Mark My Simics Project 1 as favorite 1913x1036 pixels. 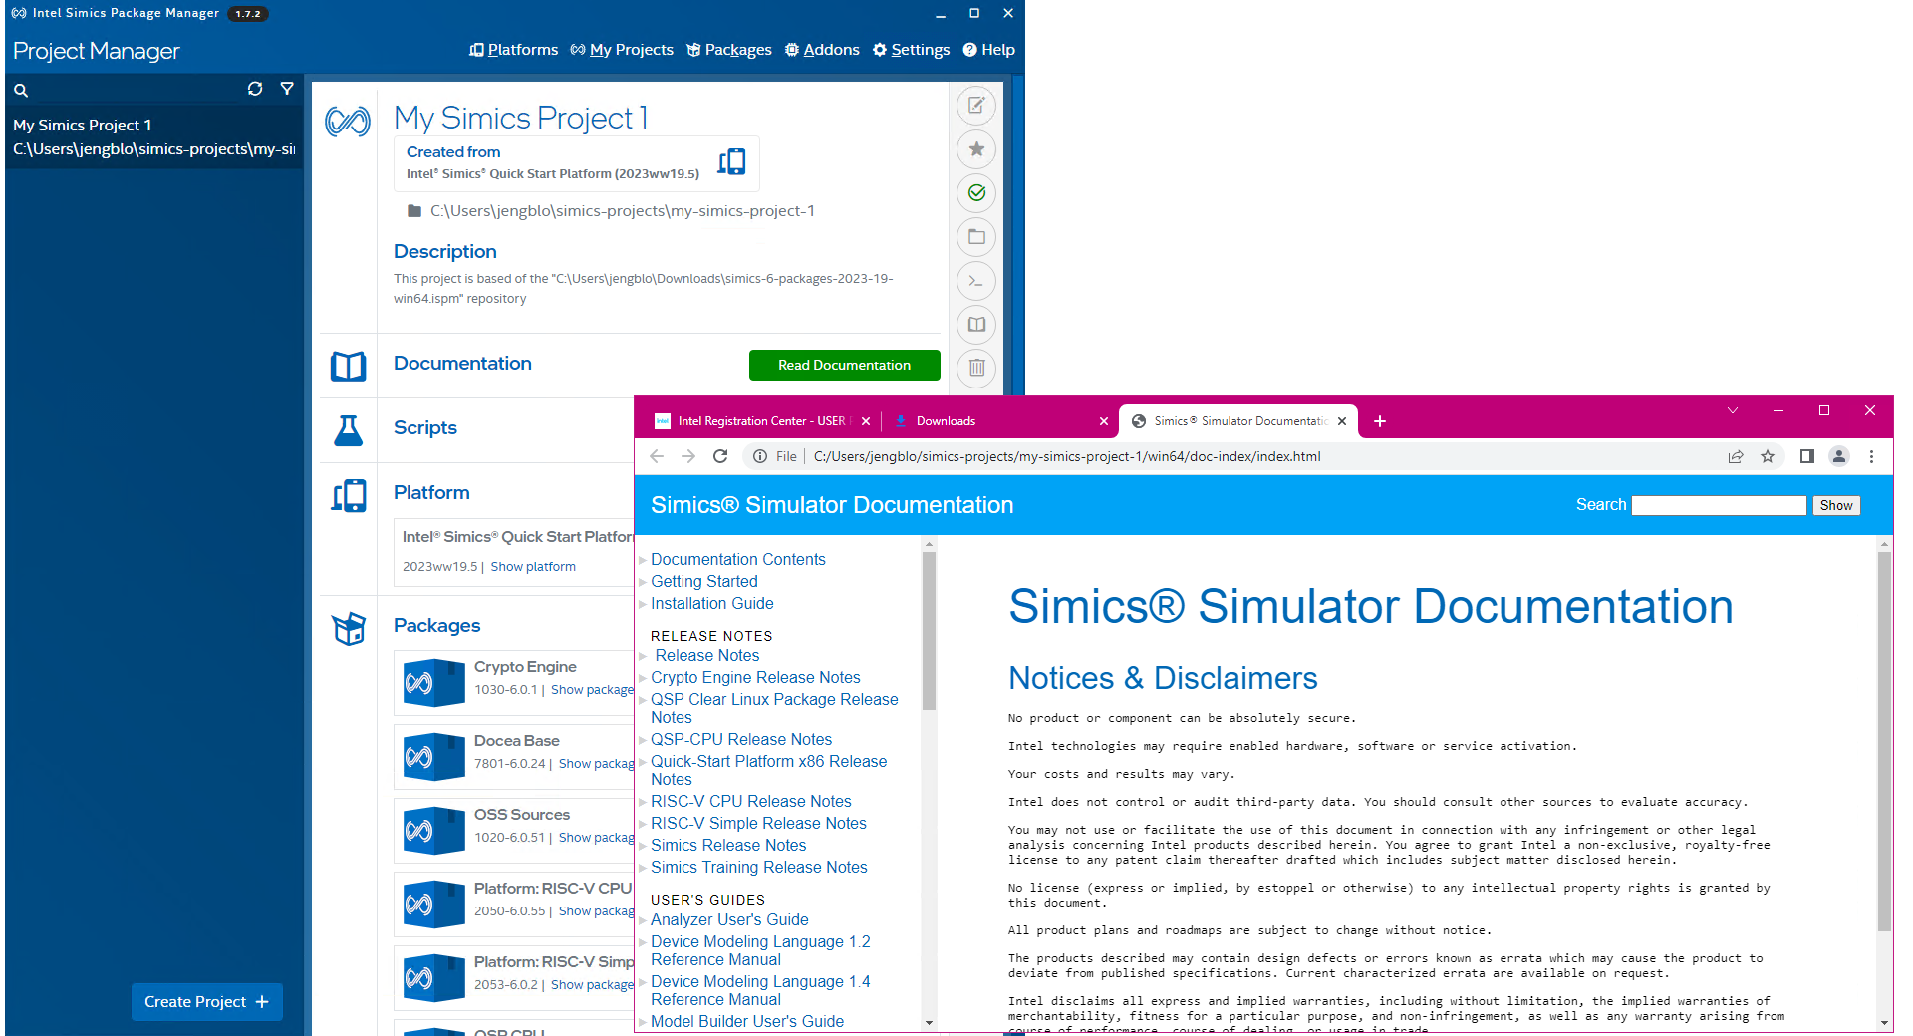coord(976,148)
